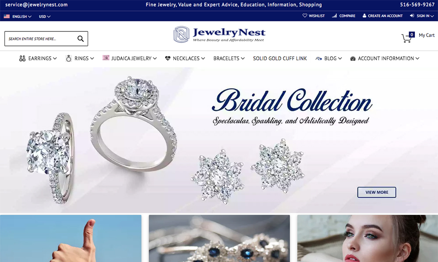Click the Sign In arrow icon
Screen dimensions: 438x262
[x=412, y=16]
